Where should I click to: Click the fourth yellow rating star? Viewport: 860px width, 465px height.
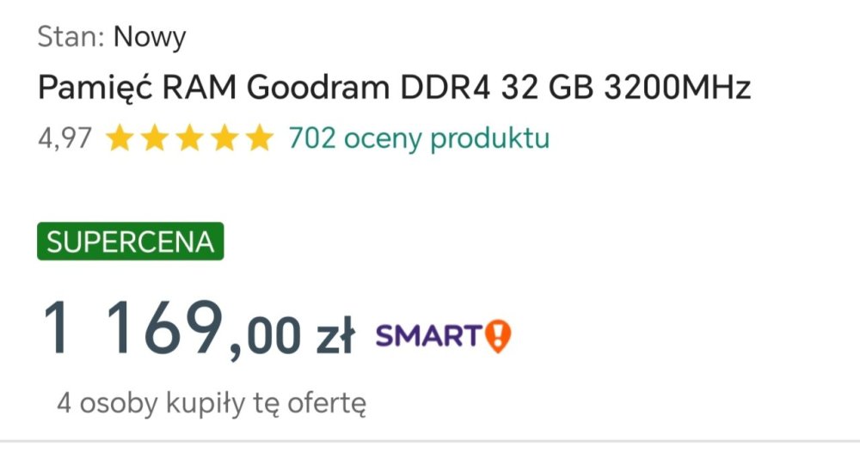point(223,138)
